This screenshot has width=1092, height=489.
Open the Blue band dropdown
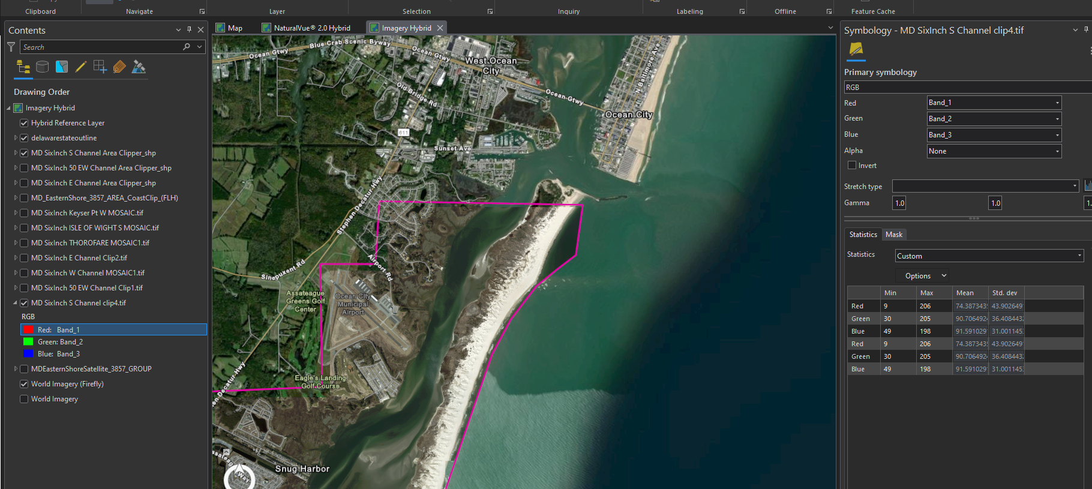tap(994, 135)
